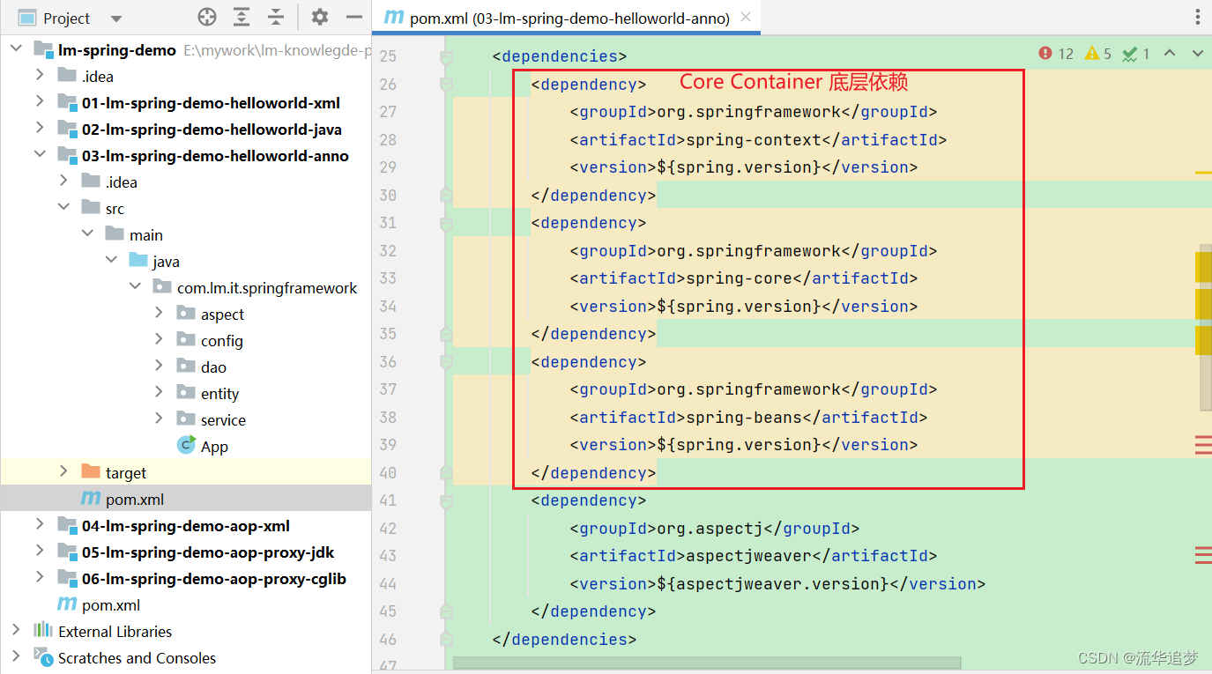The width and height of the screenshot is (1212, 674).
Task: Fold the dependency block at line 26
Action: pyautogui.click(x=446, y=85)
